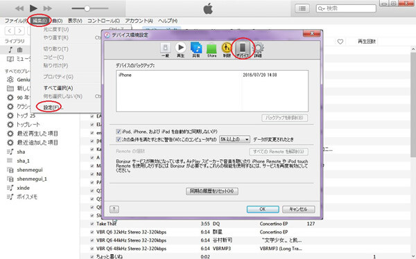Viewport: 416px width, 259px height.
Task: Sort by 再生回数 column header
Action: [x=367, y=42]
